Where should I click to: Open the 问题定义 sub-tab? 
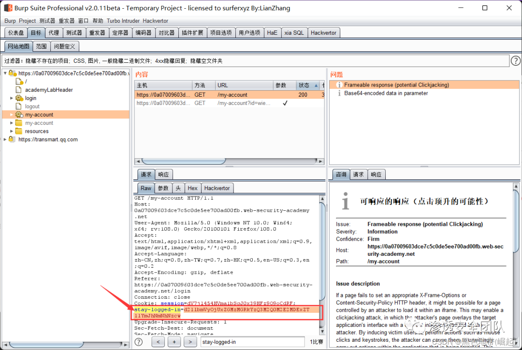(x=65, y=46)
